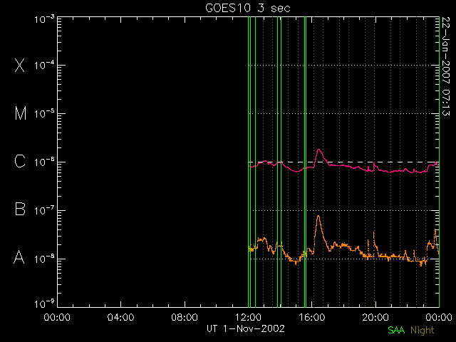Click the M flare class label
This screenshot has width=456, height=342.
click(21, 113)
